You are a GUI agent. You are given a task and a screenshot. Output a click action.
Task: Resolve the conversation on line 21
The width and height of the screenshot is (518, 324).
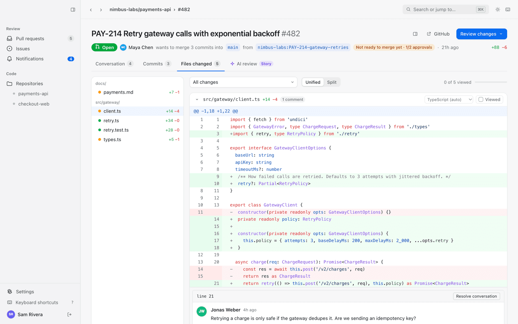pos(476,296)
